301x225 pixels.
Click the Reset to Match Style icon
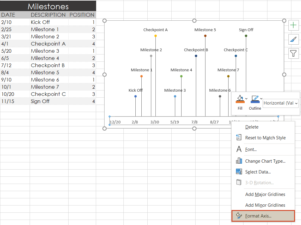coord(239,138)
